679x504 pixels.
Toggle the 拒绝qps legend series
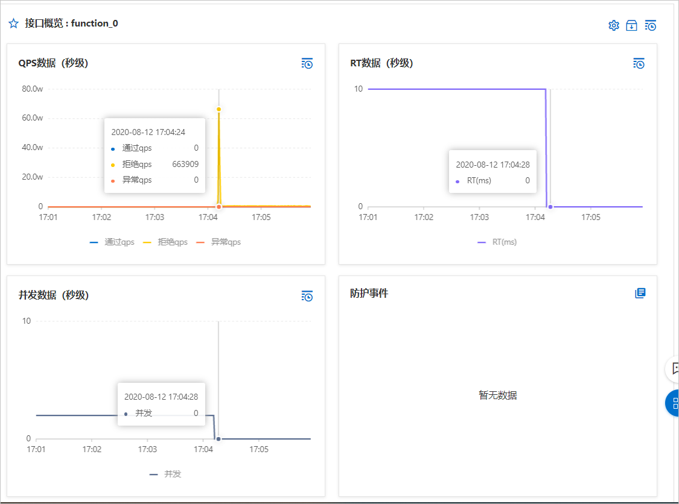click(165, 242)
